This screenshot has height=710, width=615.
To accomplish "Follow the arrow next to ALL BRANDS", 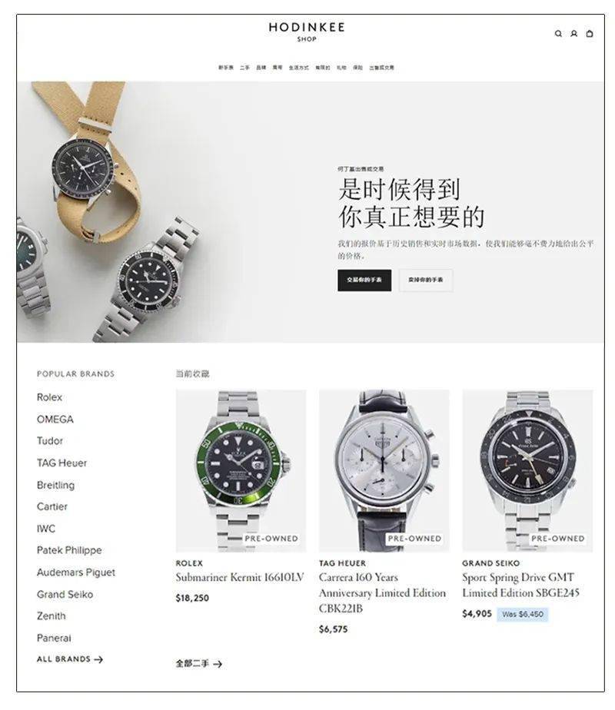I will point(98,659).
